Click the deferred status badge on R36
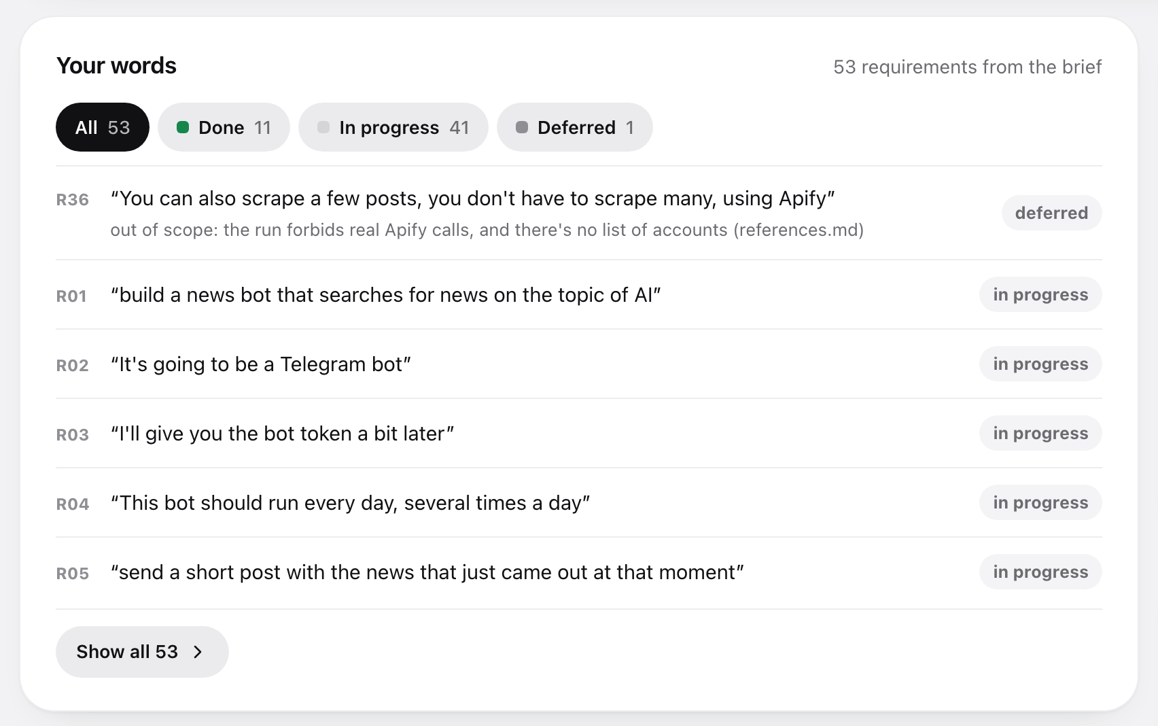Screen dimensions: 1158x726 1051,213
